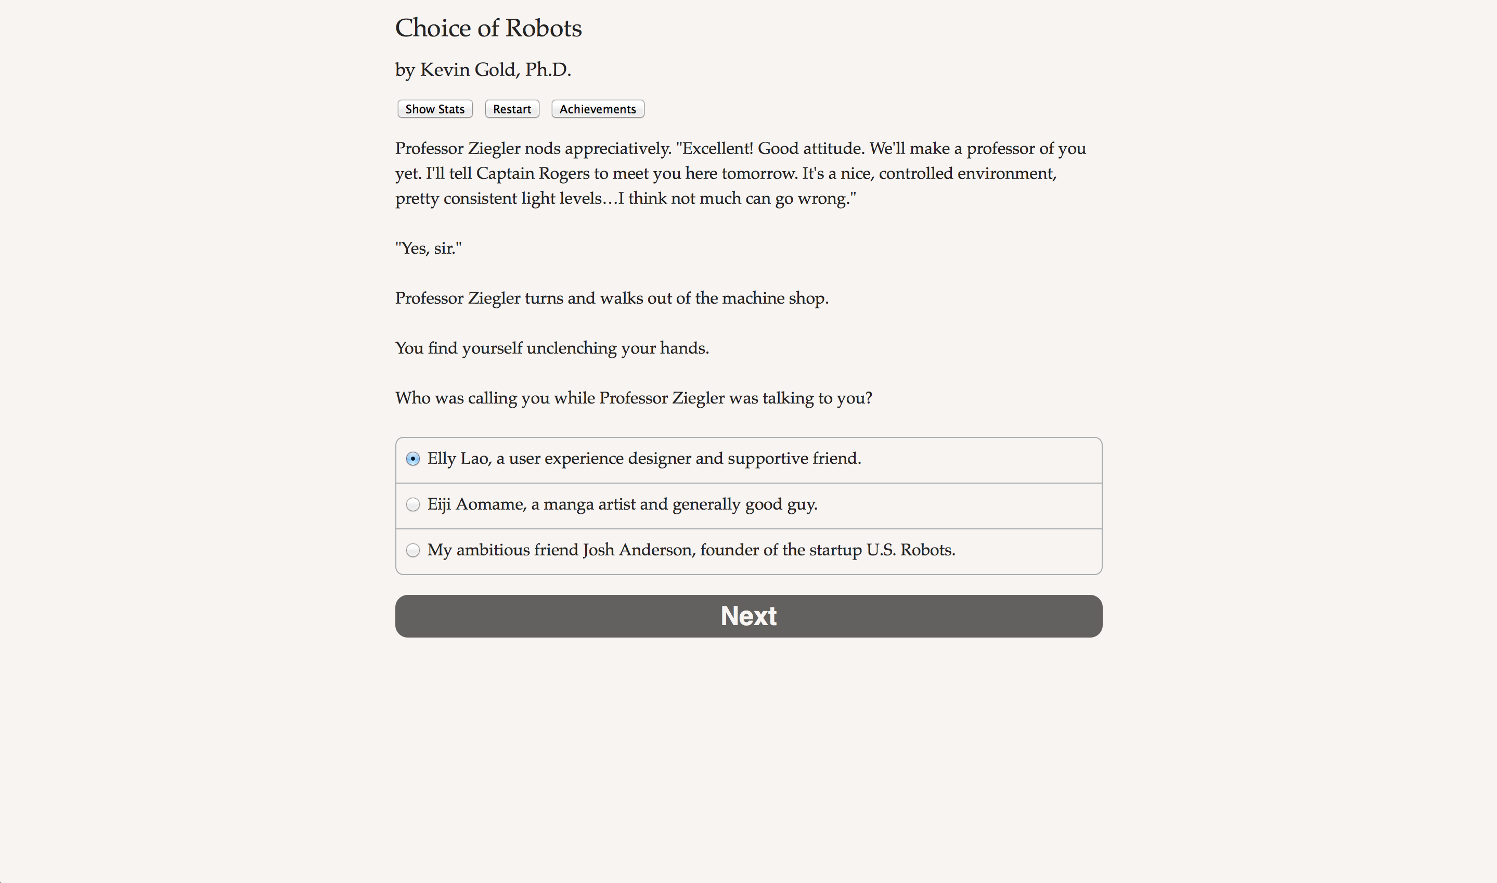Viewport: 1497px width, 883px height.
Task: Click the line about unclenching your hands
Action: coord(551,348)
